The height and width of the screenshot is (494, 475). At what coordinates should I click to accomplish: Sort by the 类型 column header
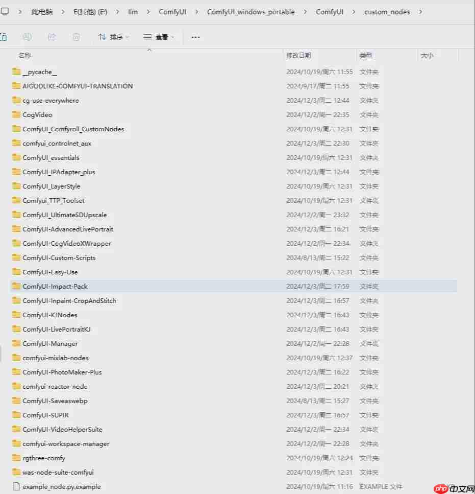pyautogui.click(x=366, y=56)
